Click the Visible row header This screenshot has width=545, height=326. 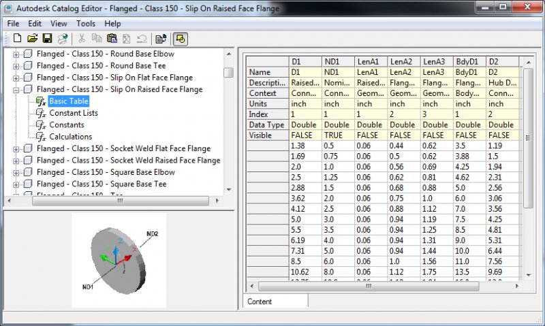(x=267, y=135)
